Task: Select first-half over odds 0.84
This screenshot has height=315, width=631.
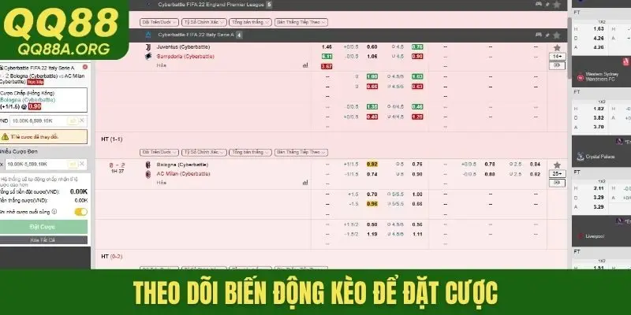Action: coord(535,165)
